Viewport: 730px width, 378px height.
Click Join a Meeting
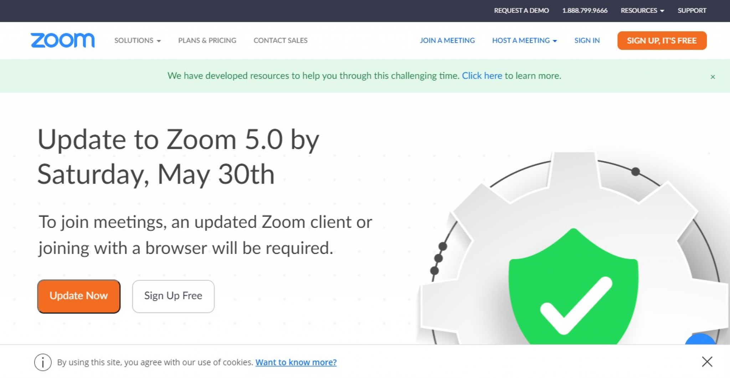(448, 40)
